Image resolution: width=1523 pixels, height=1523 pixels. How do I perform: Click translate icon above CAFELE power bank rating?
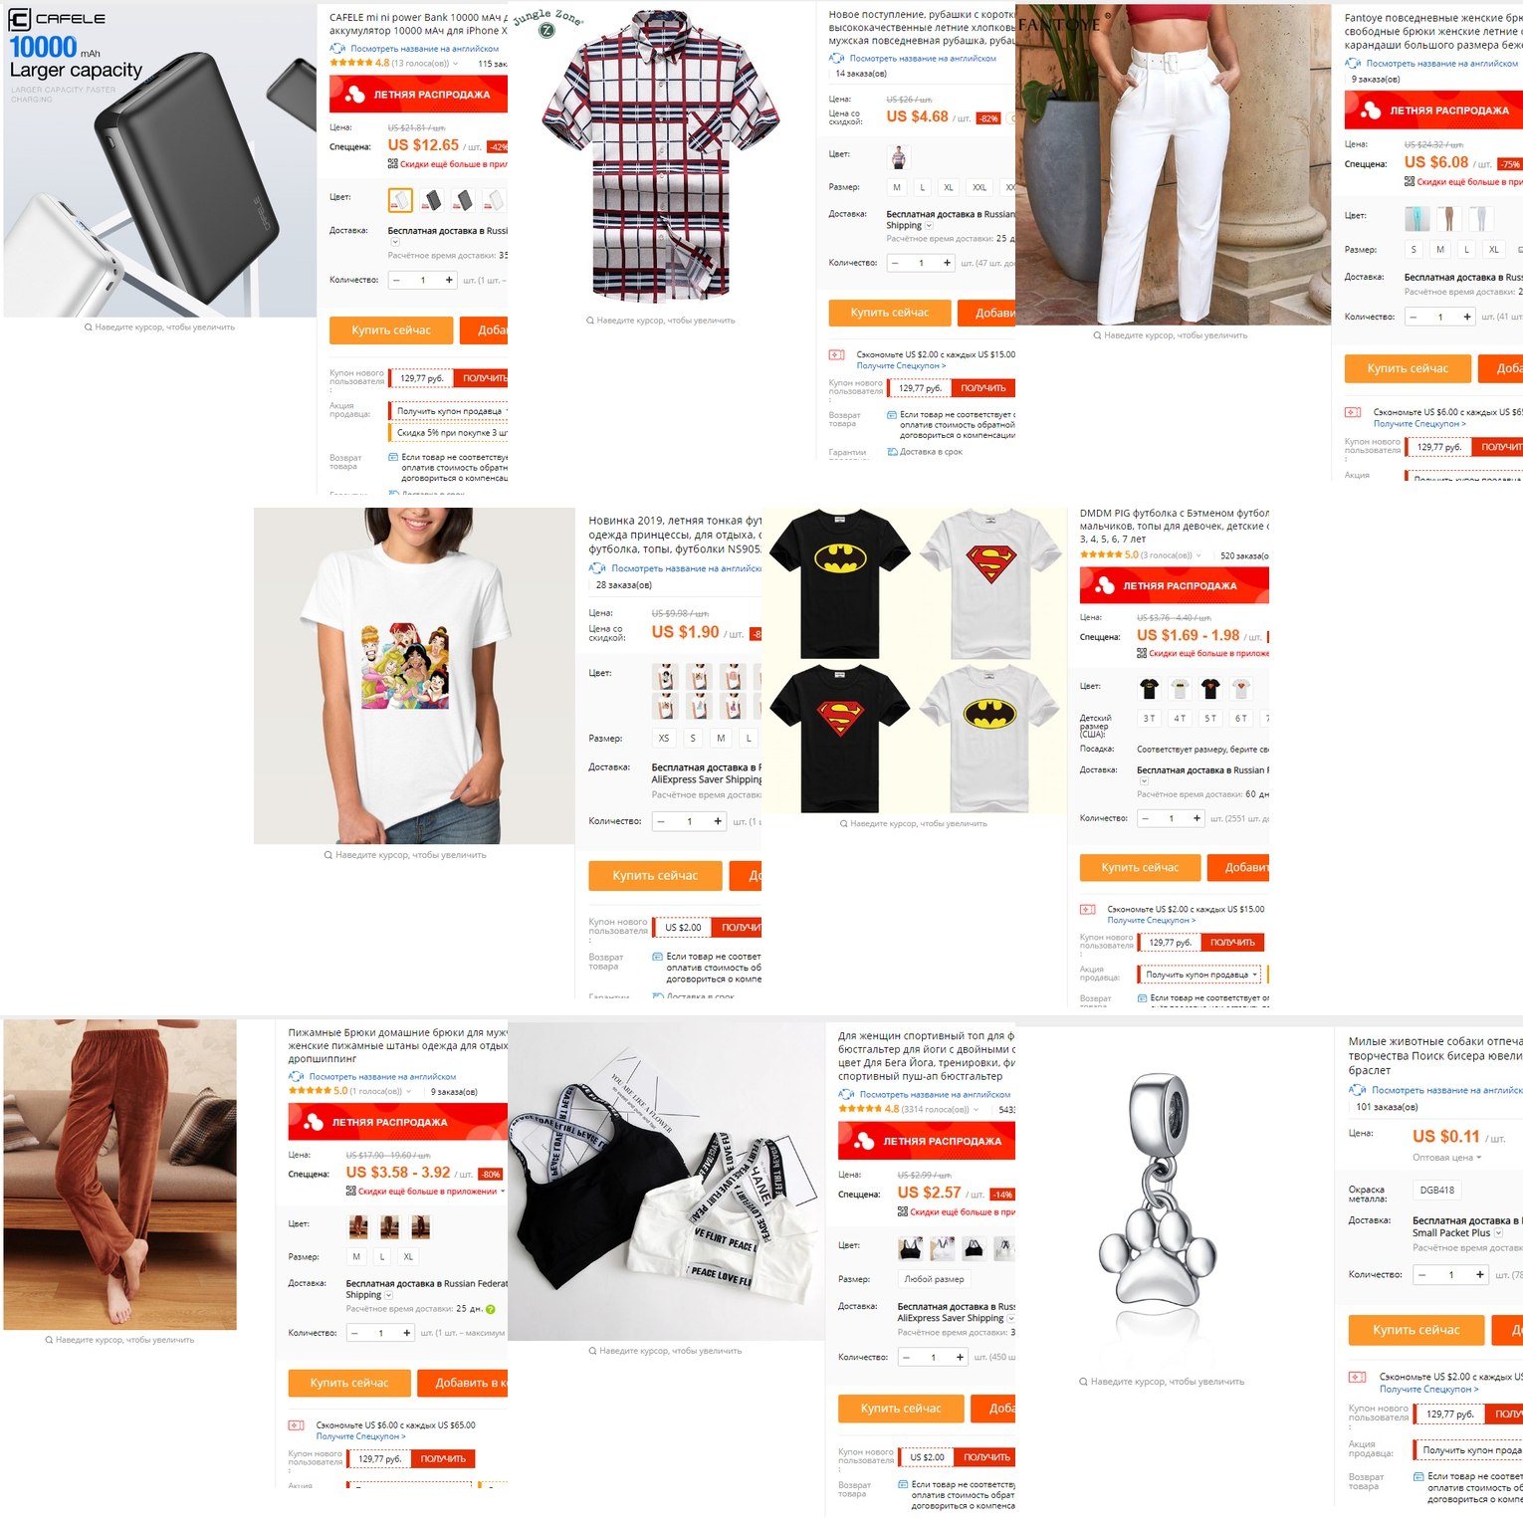(337, 48)
